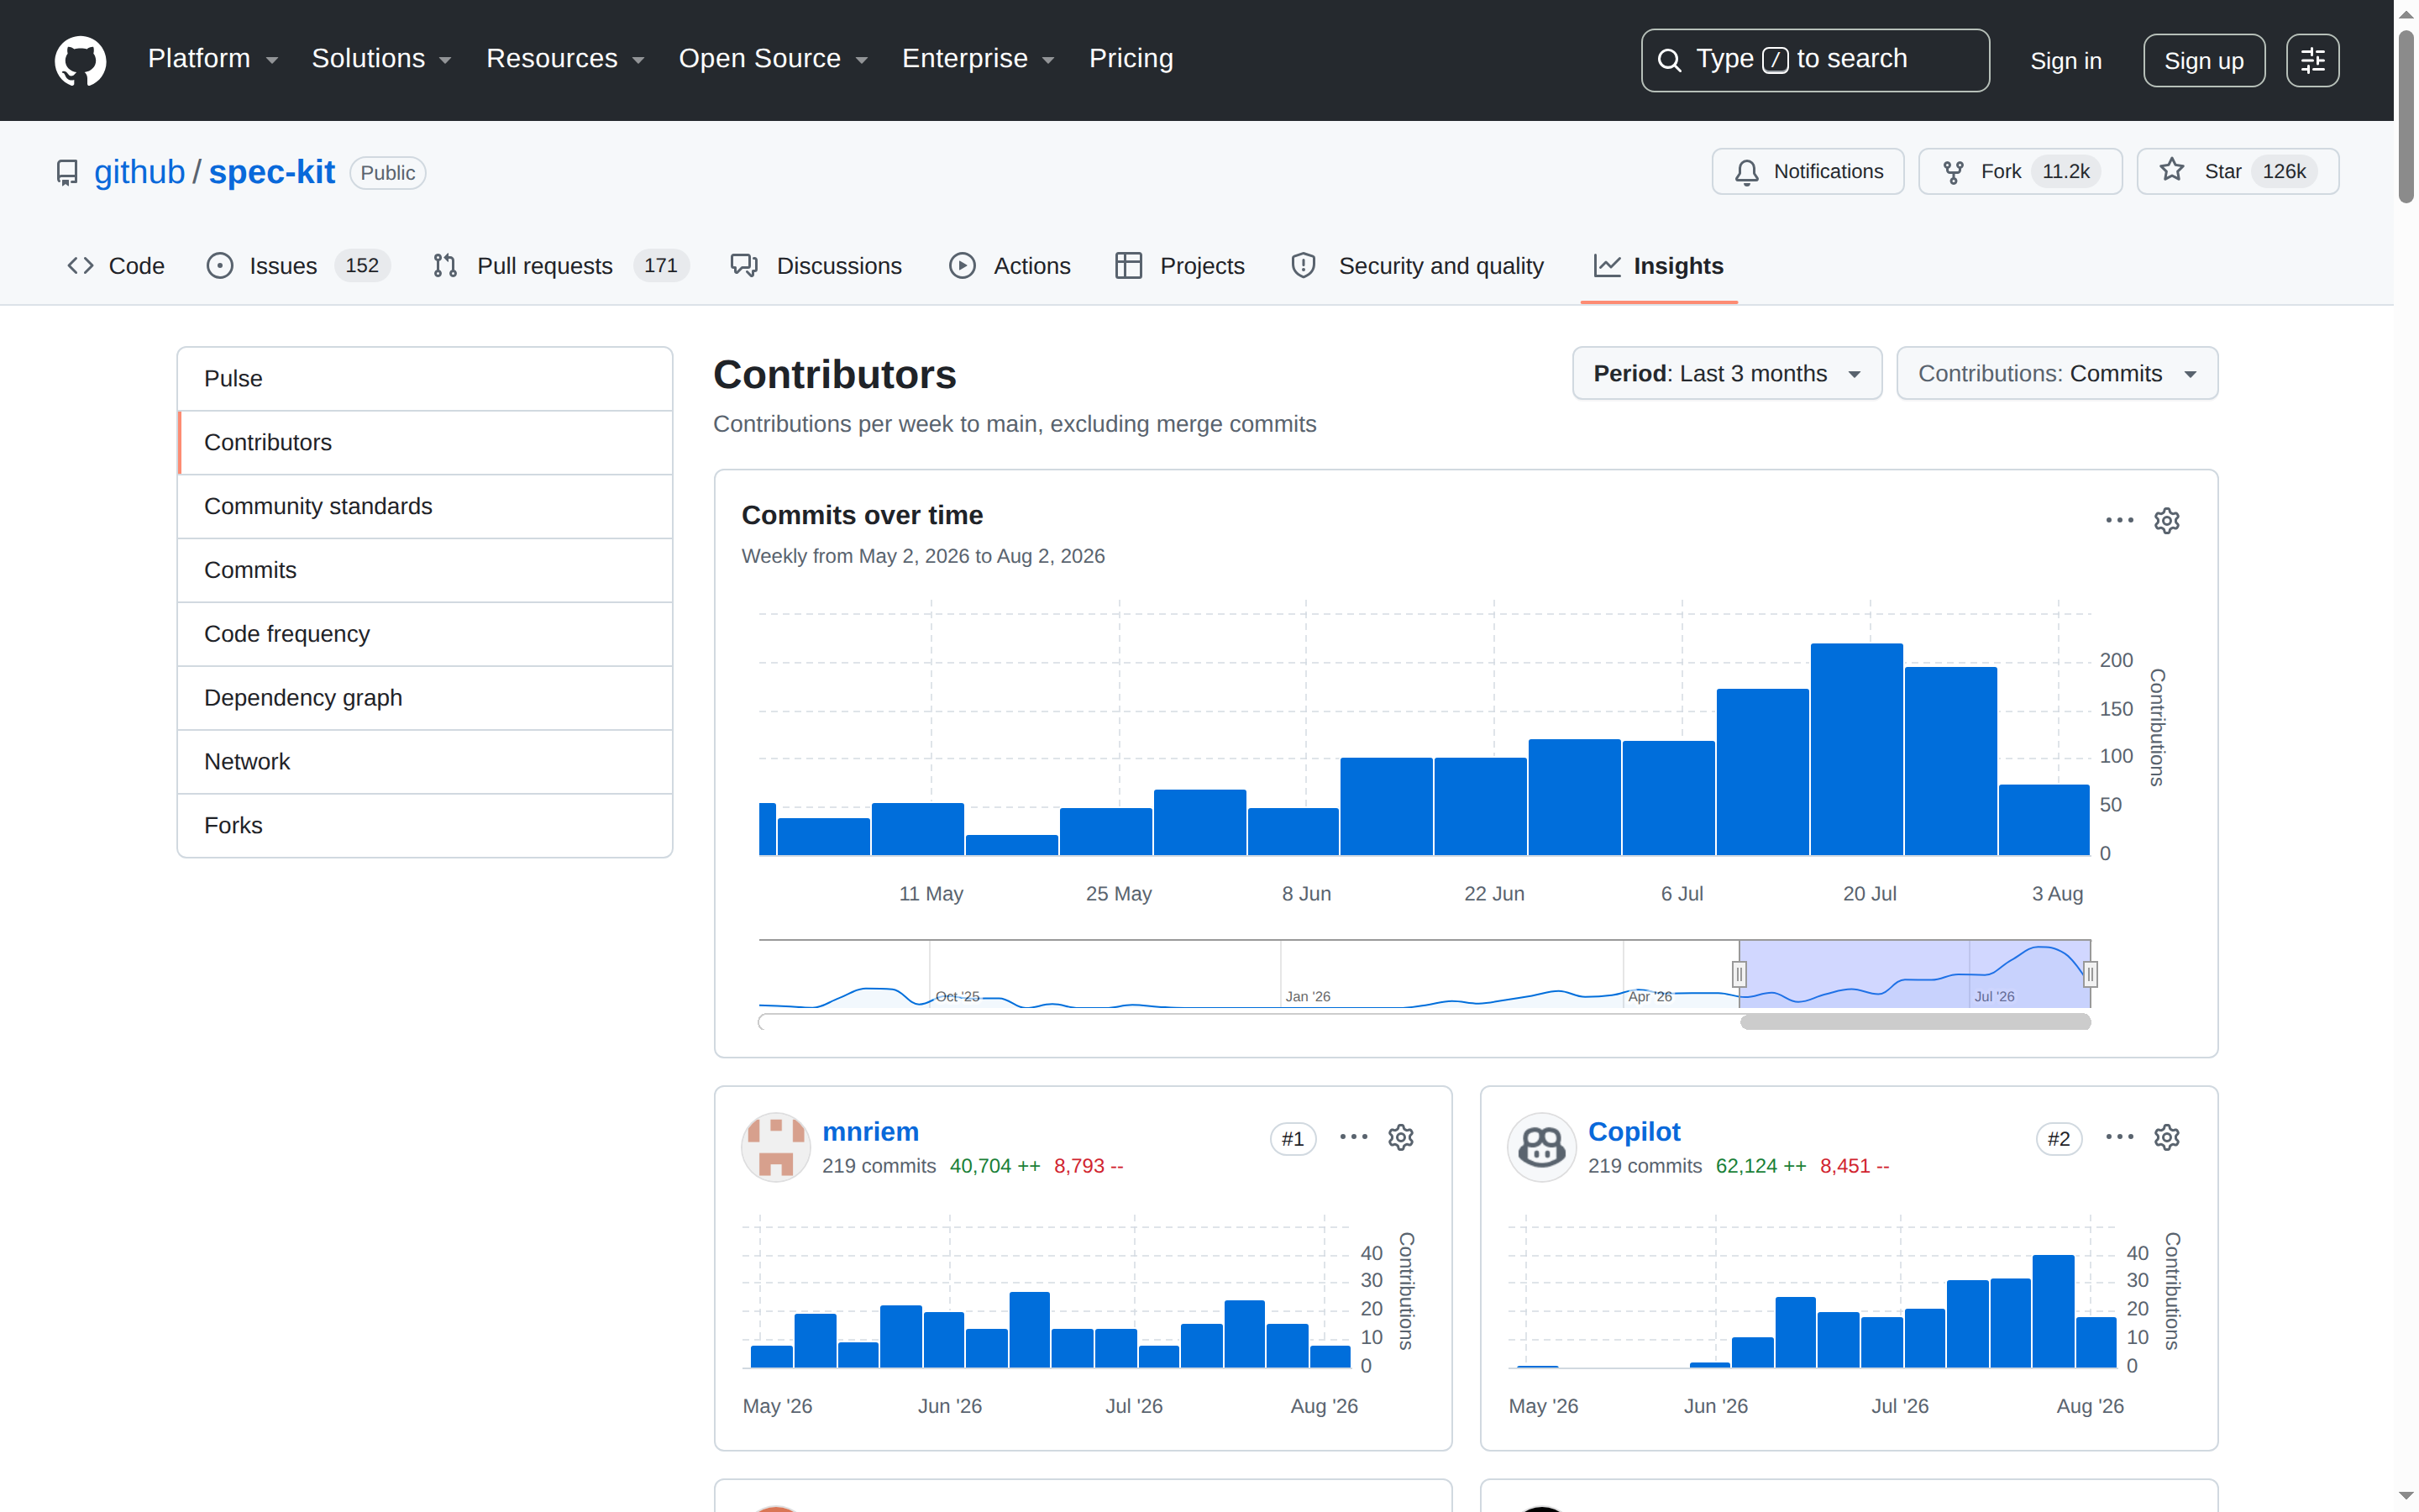This screenshot has width=2419, height=1512.
Task: Star the spec-kit repository
Action: (2237, 172)
